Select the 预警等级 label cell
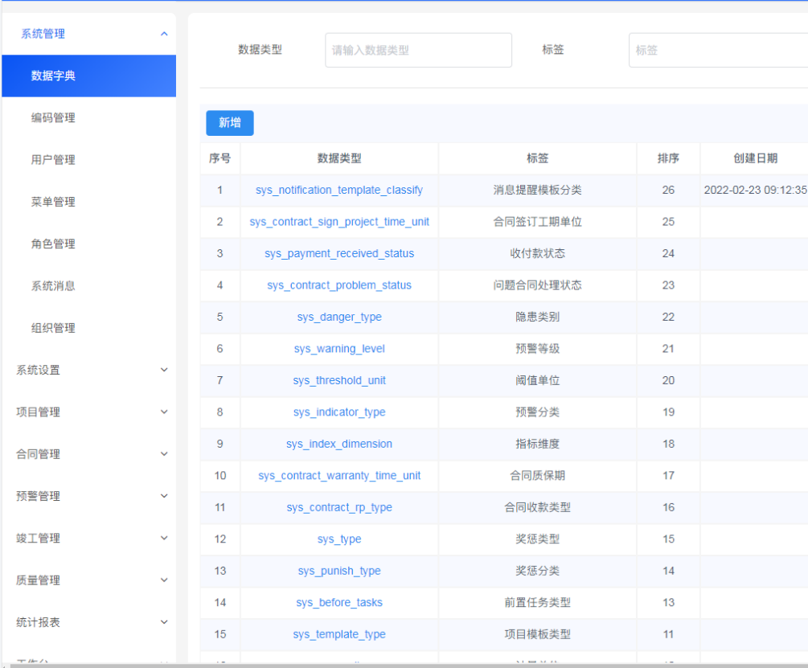Viewport: 808px width, 668px height. [x=538, y=349]
